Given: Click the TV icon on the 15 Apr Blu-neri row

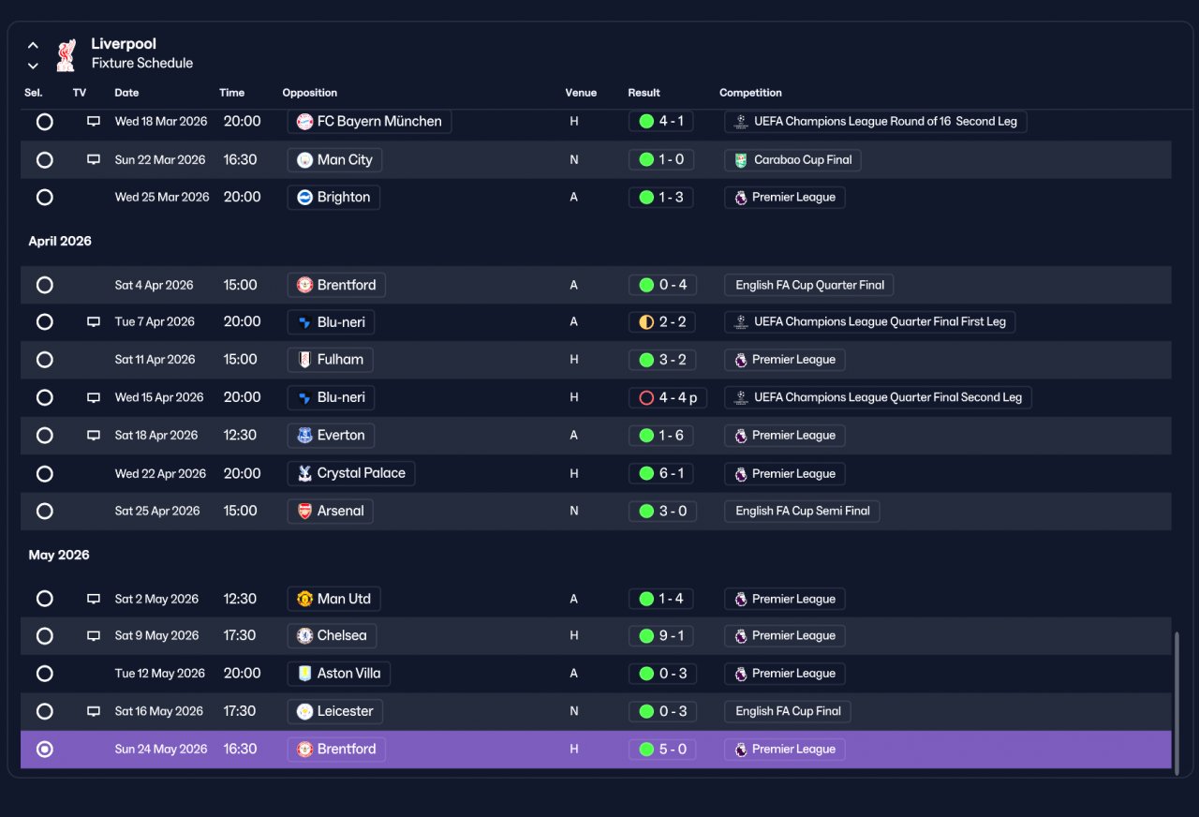Looking at the screenshot, I should click(94, 398).
